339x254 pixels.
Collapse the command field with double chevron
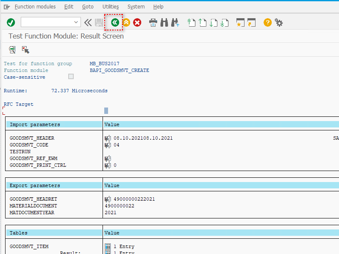tap(88, 22)
